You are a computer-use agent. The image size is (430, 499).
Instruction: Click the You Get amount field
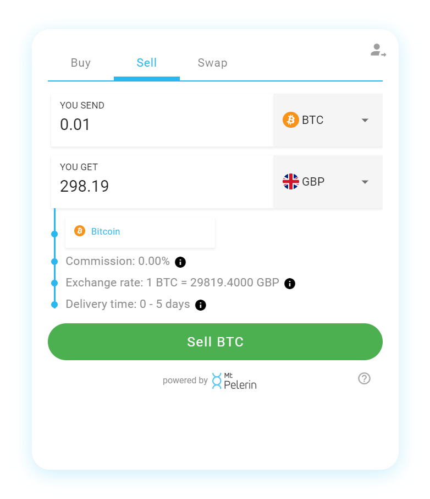[162, 182]
